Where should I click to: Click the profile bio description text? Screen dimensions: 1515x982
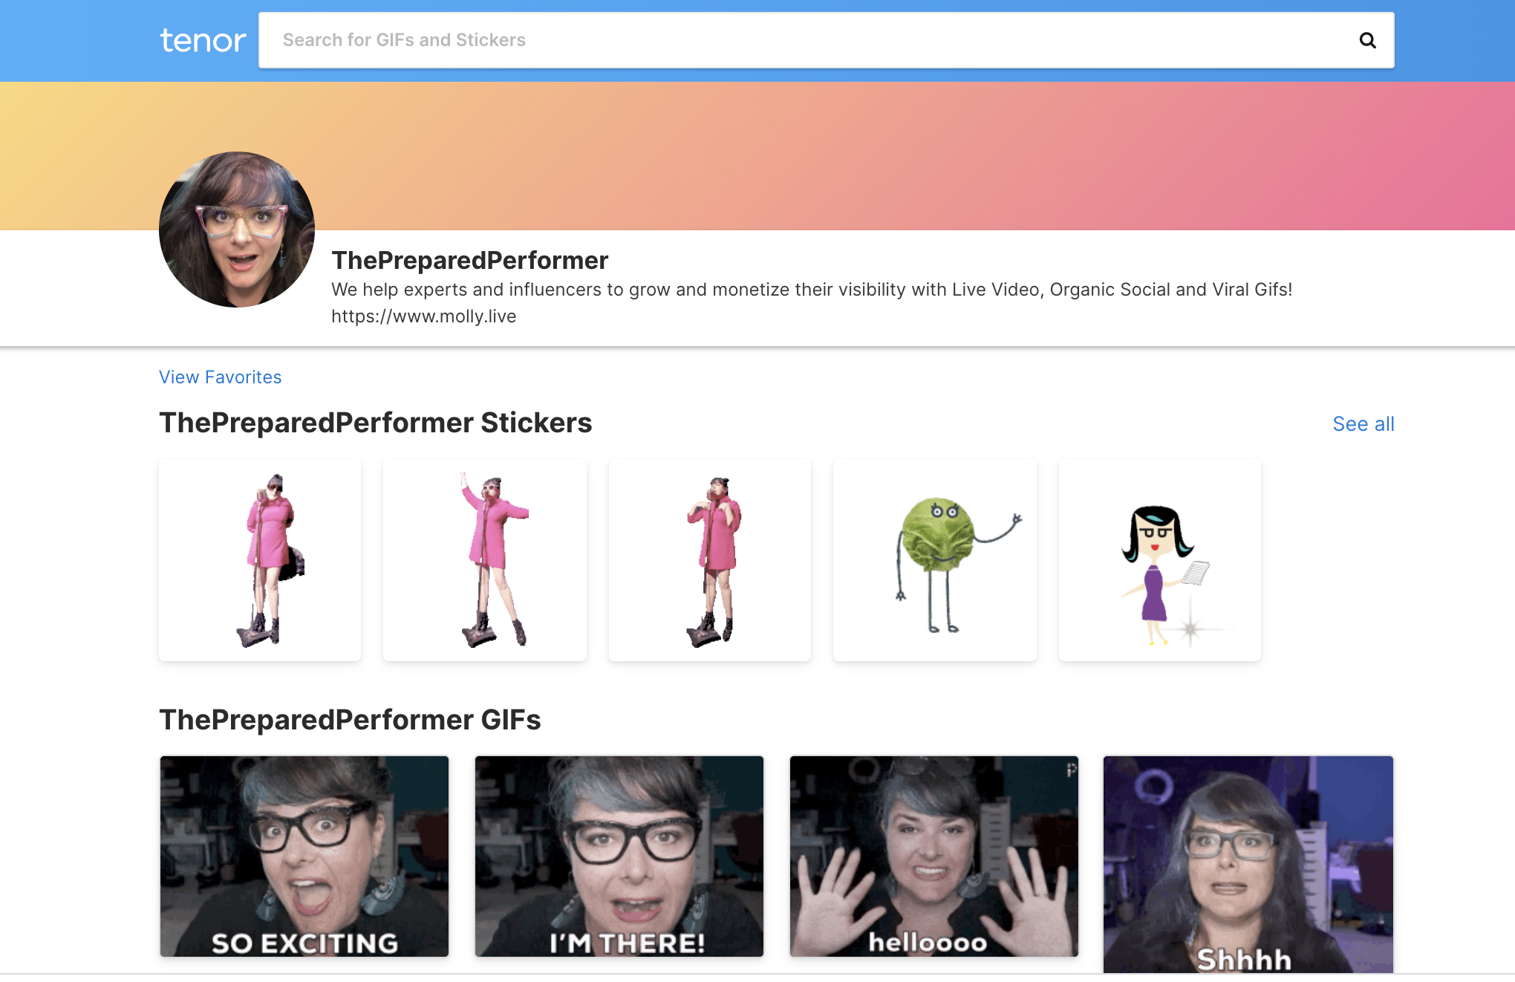pyautogui.click(x=812, y=290)
